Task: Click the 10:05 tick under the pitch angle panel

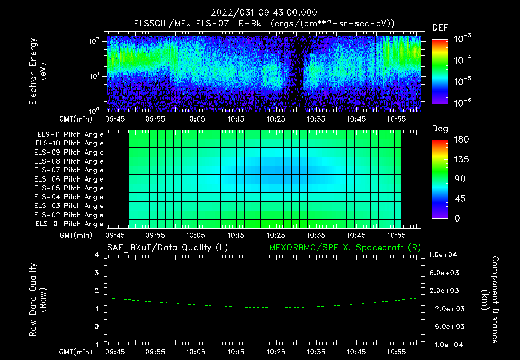Action: (x=196, y=235)
